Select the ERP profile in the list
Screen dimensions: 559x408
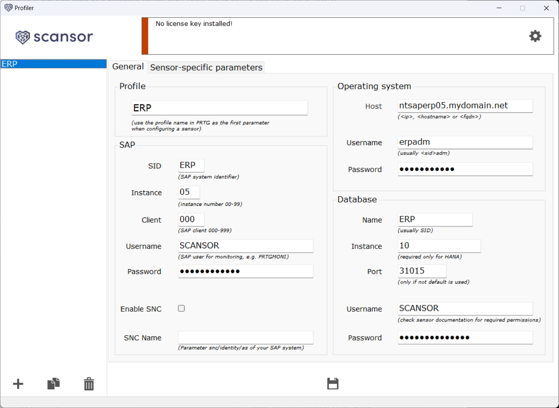[x=53, y=64]
